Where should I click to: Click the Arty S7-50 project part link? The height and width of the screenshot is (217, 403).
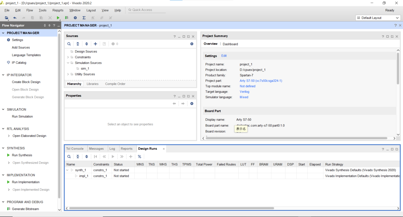click(x=261, y=81)
